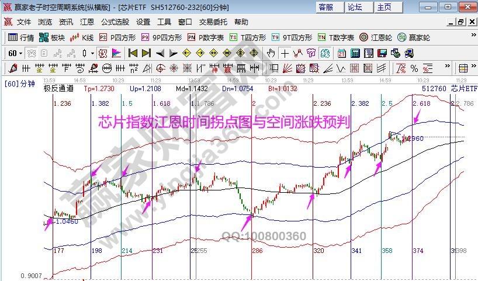478x281 pixels.
Task: Toggle the 极反通道 channel indicator button
Action: point(57,89)
